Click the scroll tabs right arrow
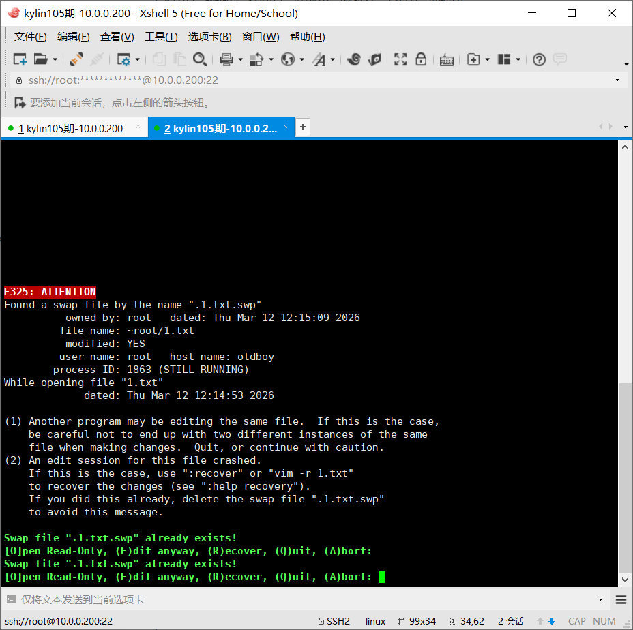 tap(610, 127)
